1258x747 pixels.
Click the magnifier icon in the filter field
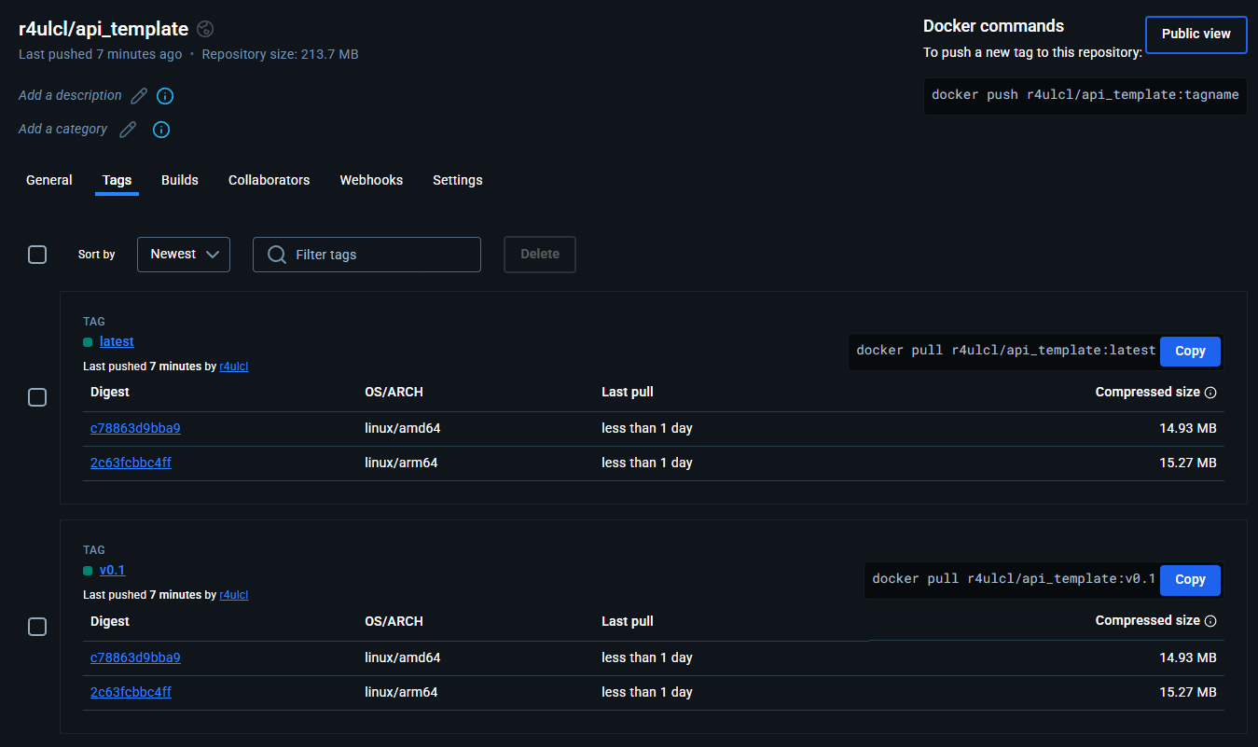276,254
